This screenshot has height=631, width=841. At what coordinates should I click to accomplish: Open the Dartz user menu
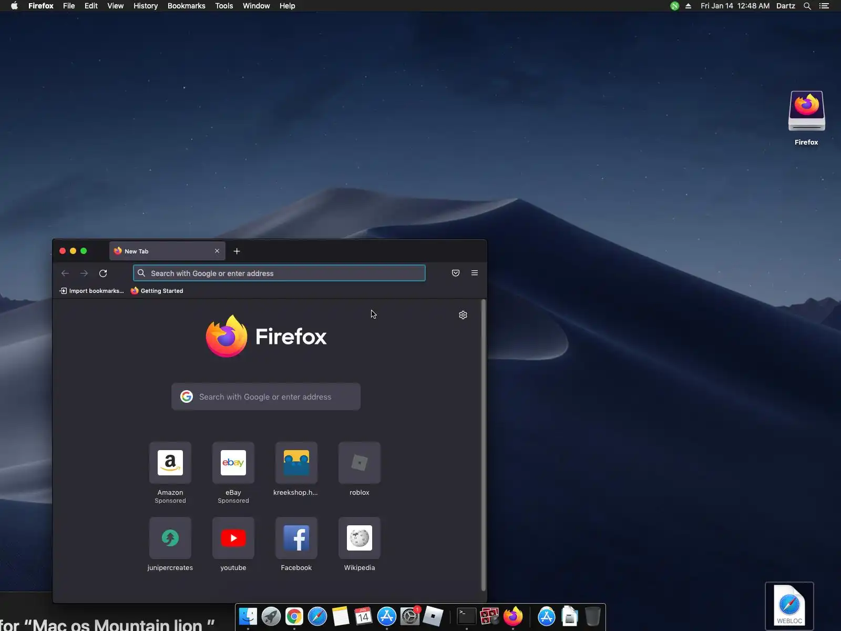pos(786,6)
